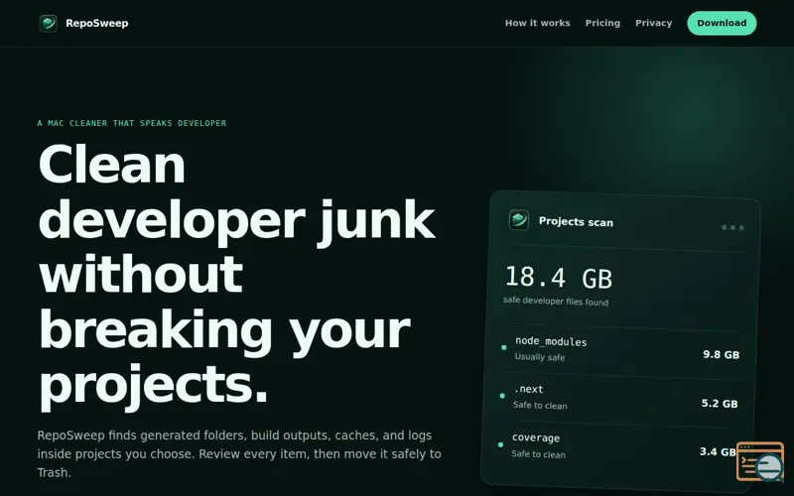
Task: Click the Download button
Action: [722, 23]
